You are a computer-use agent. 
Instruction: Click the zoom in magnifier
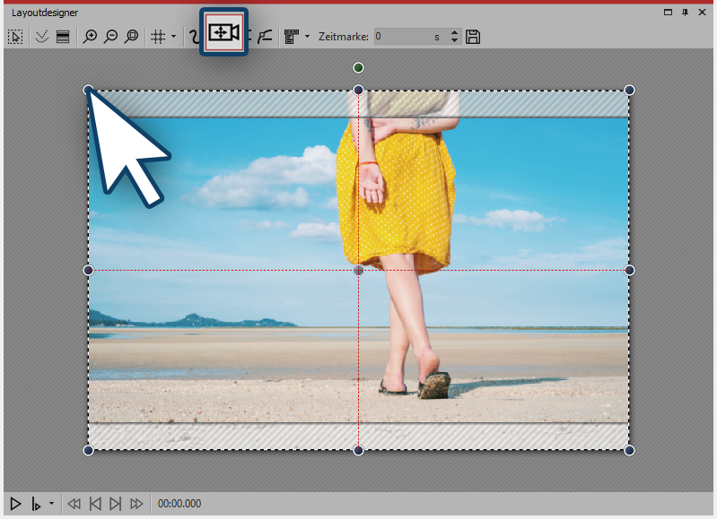(x=90, y=37)
